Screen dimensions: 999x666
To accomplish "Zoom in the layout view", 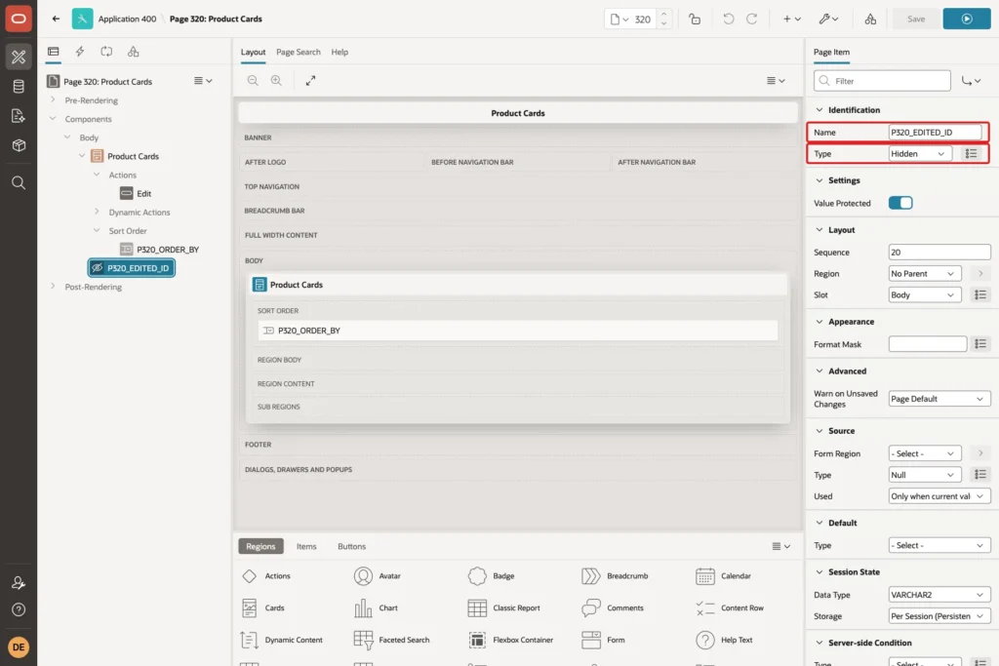I will 276,80.
